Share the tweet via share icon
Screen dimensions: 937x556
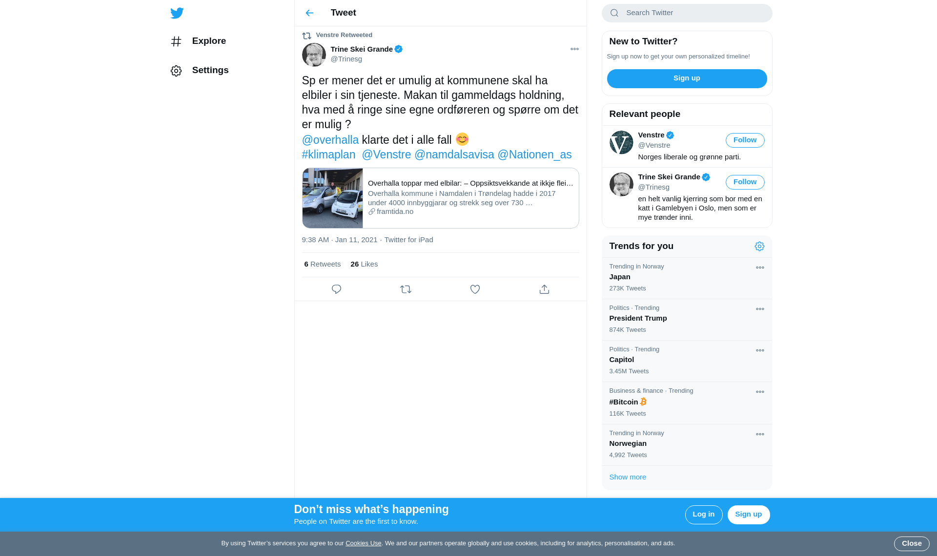click(x=544, y=289)
